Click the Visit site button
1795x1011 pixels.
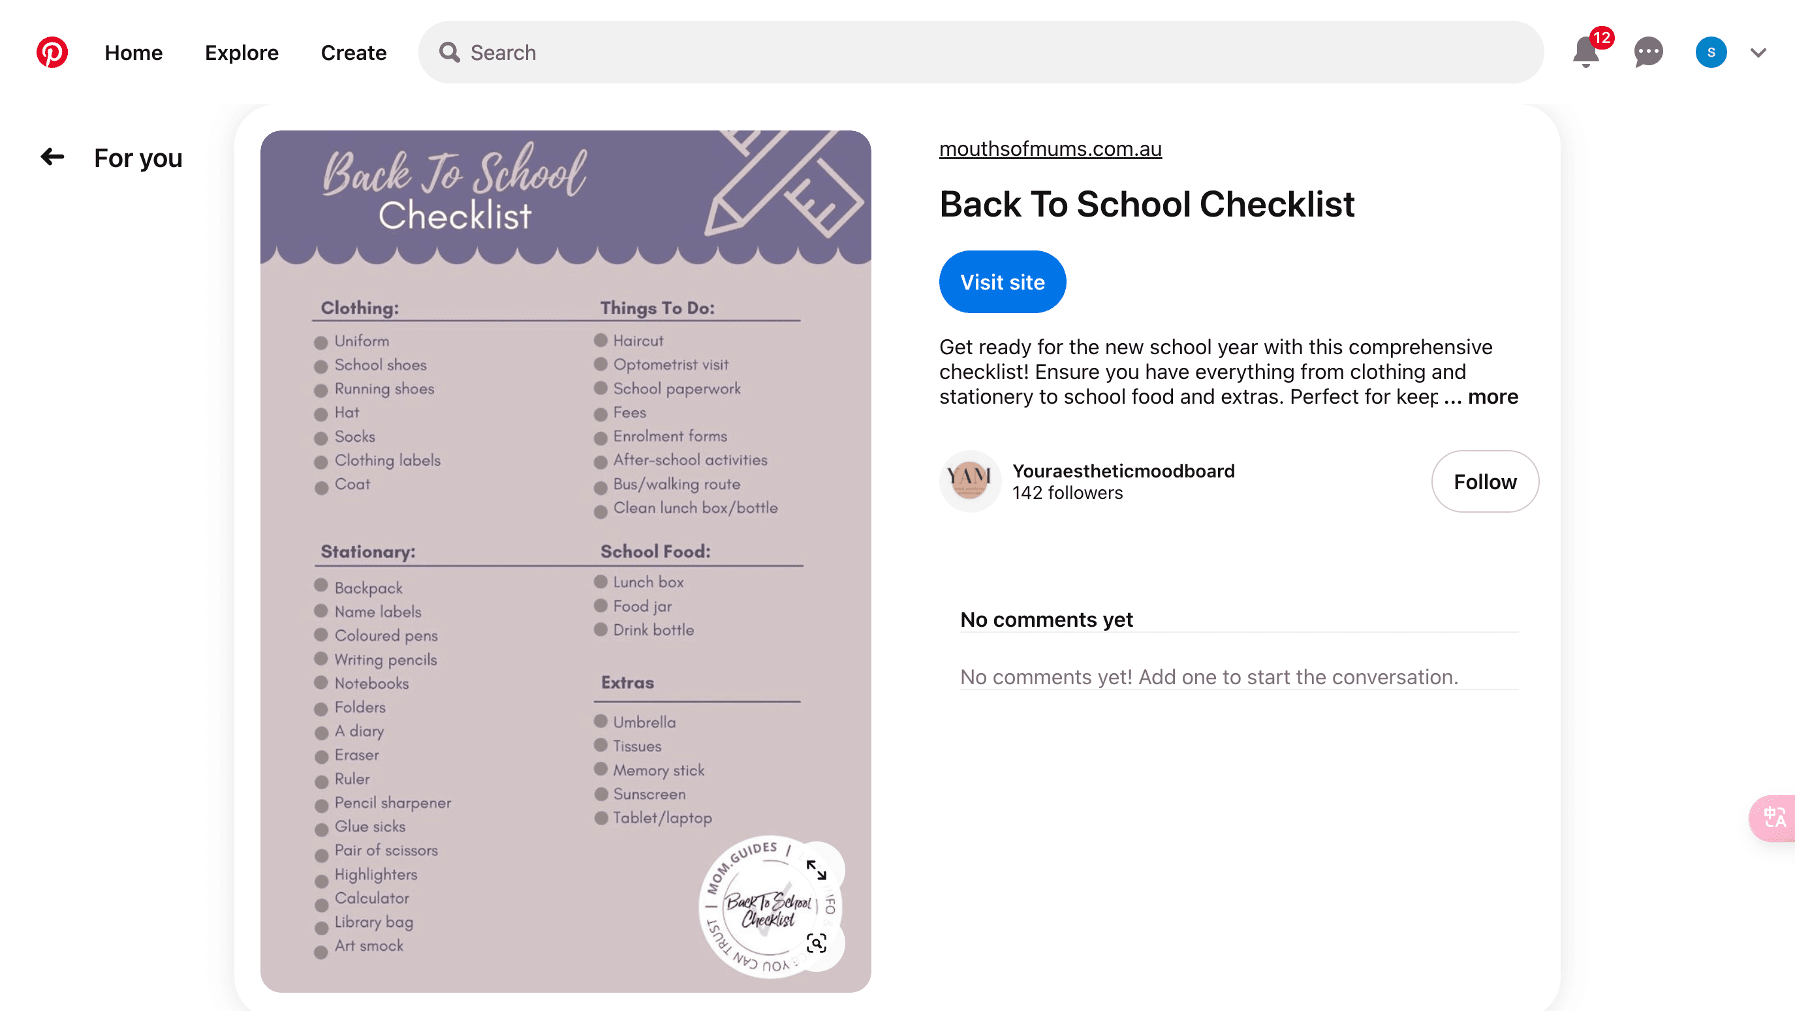click(x=1003, y=282)
